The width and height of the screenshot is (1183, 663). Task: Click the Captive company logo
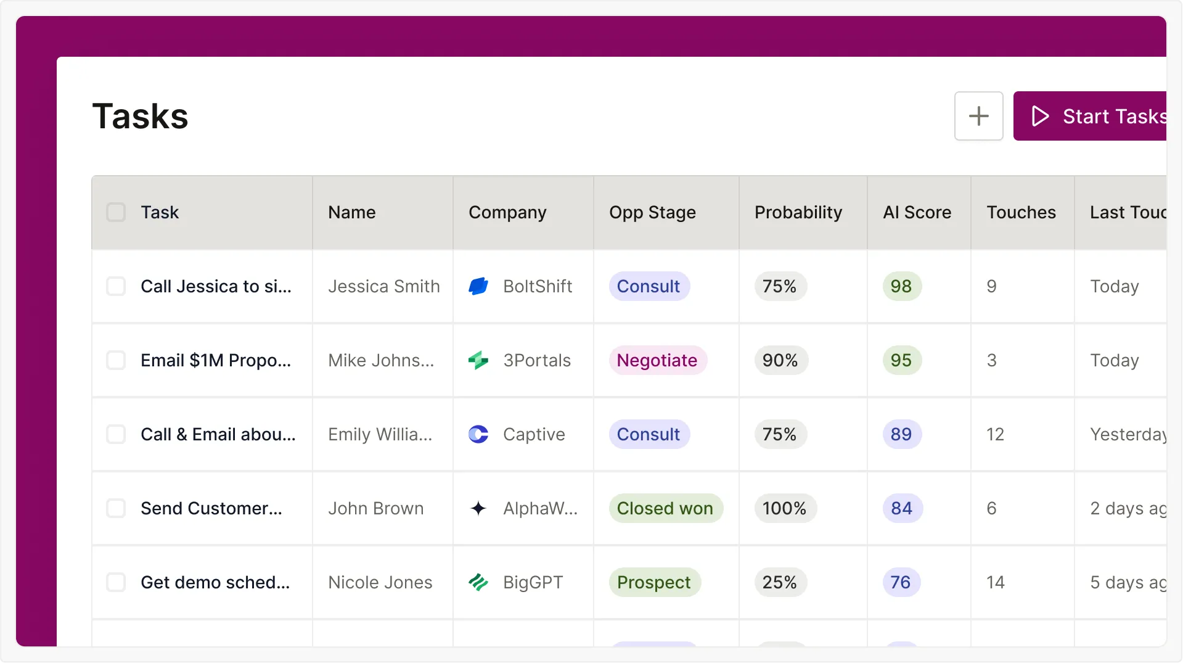478,434
